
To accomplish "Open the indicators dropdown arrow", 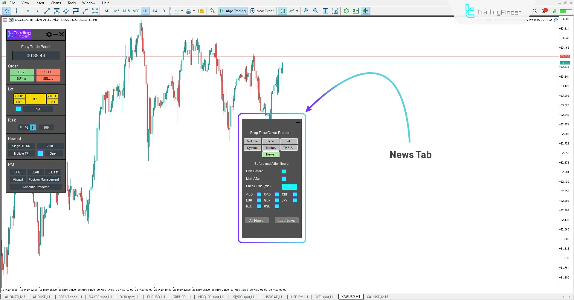I will tap(297, 11).
